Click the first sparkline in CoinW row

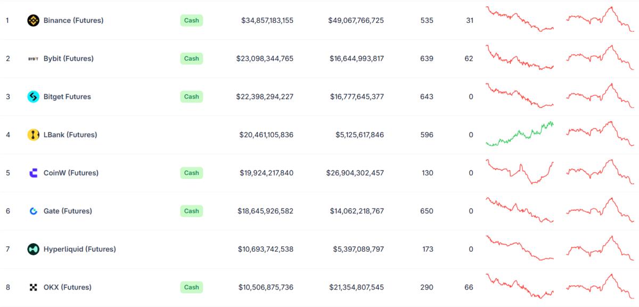520,172
